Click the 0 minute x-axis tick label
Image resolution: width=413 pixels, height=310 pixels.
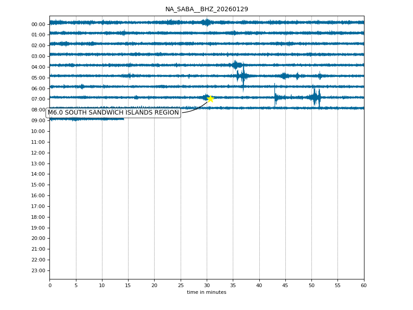coord(50,285)
